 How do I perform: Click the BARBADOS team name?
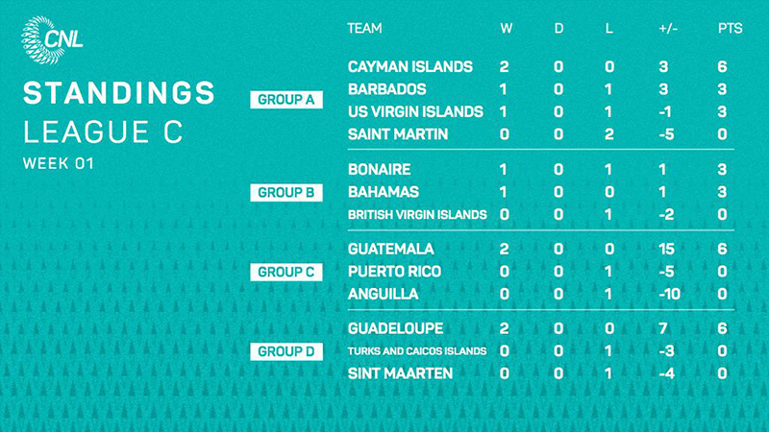387,89
